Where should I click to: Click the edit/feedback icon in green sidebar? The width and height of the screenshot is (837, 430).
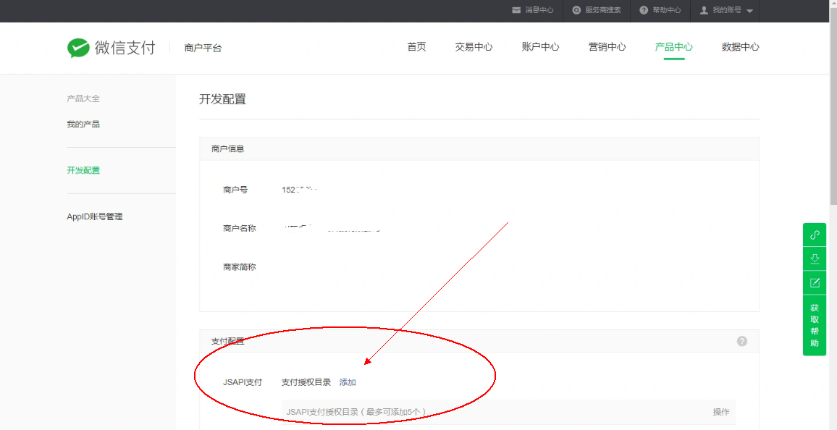[815, 282]
